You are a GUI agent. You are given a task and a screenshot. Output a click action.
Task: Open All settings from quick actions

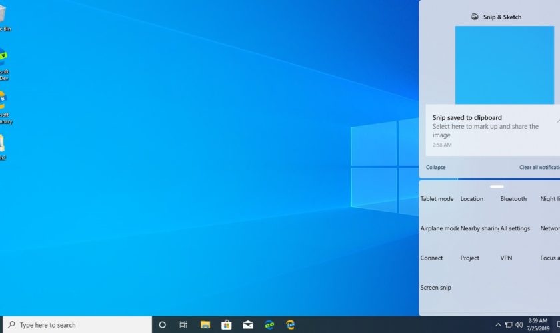click(515, 228)
